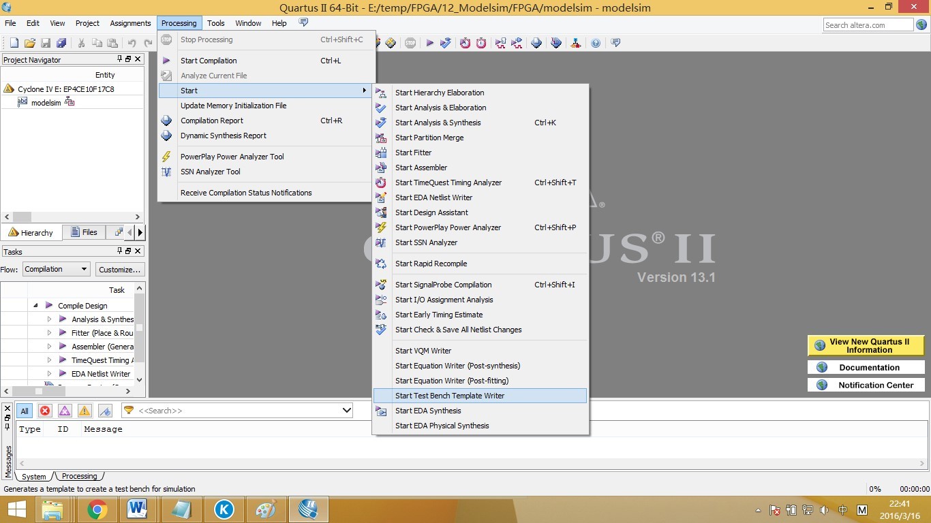Click the Open folder icon in toolbar
The image size is (931, 523).
click(x=29, y=43)
